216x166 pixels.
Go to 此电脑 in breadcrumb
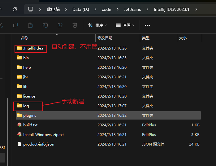53,9
